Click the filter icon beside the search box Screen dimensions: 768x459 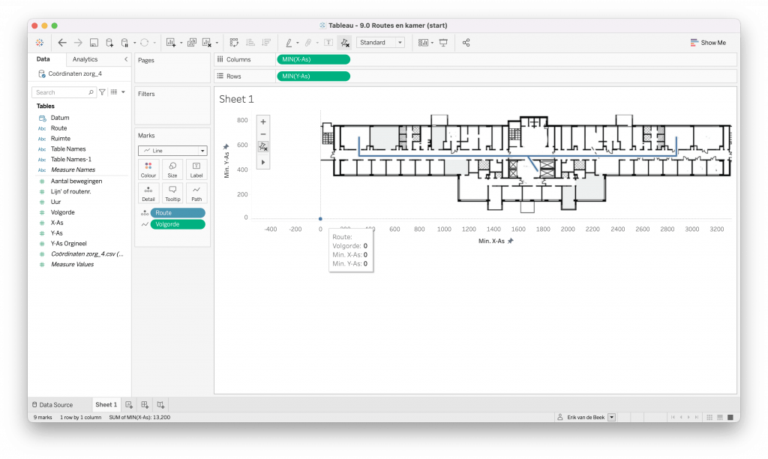point(103,92)
